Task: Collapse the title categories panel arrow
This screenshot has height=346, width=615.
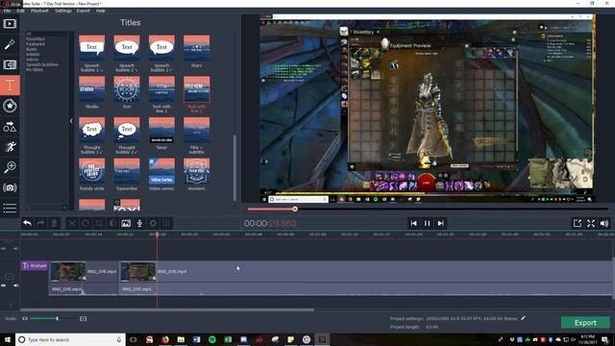Action: [71, 121]
